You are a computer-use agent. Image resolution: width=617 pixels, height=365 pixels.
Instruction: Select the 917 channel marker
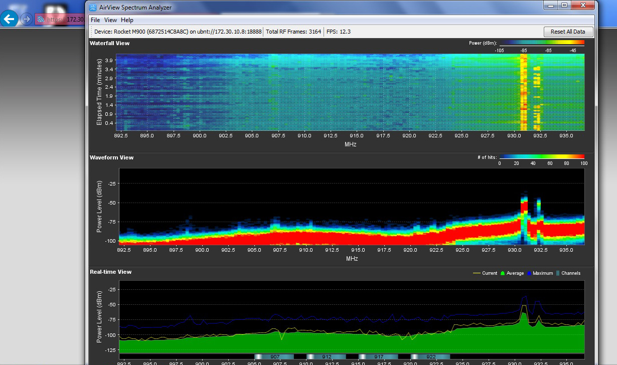tap(378, 356)
